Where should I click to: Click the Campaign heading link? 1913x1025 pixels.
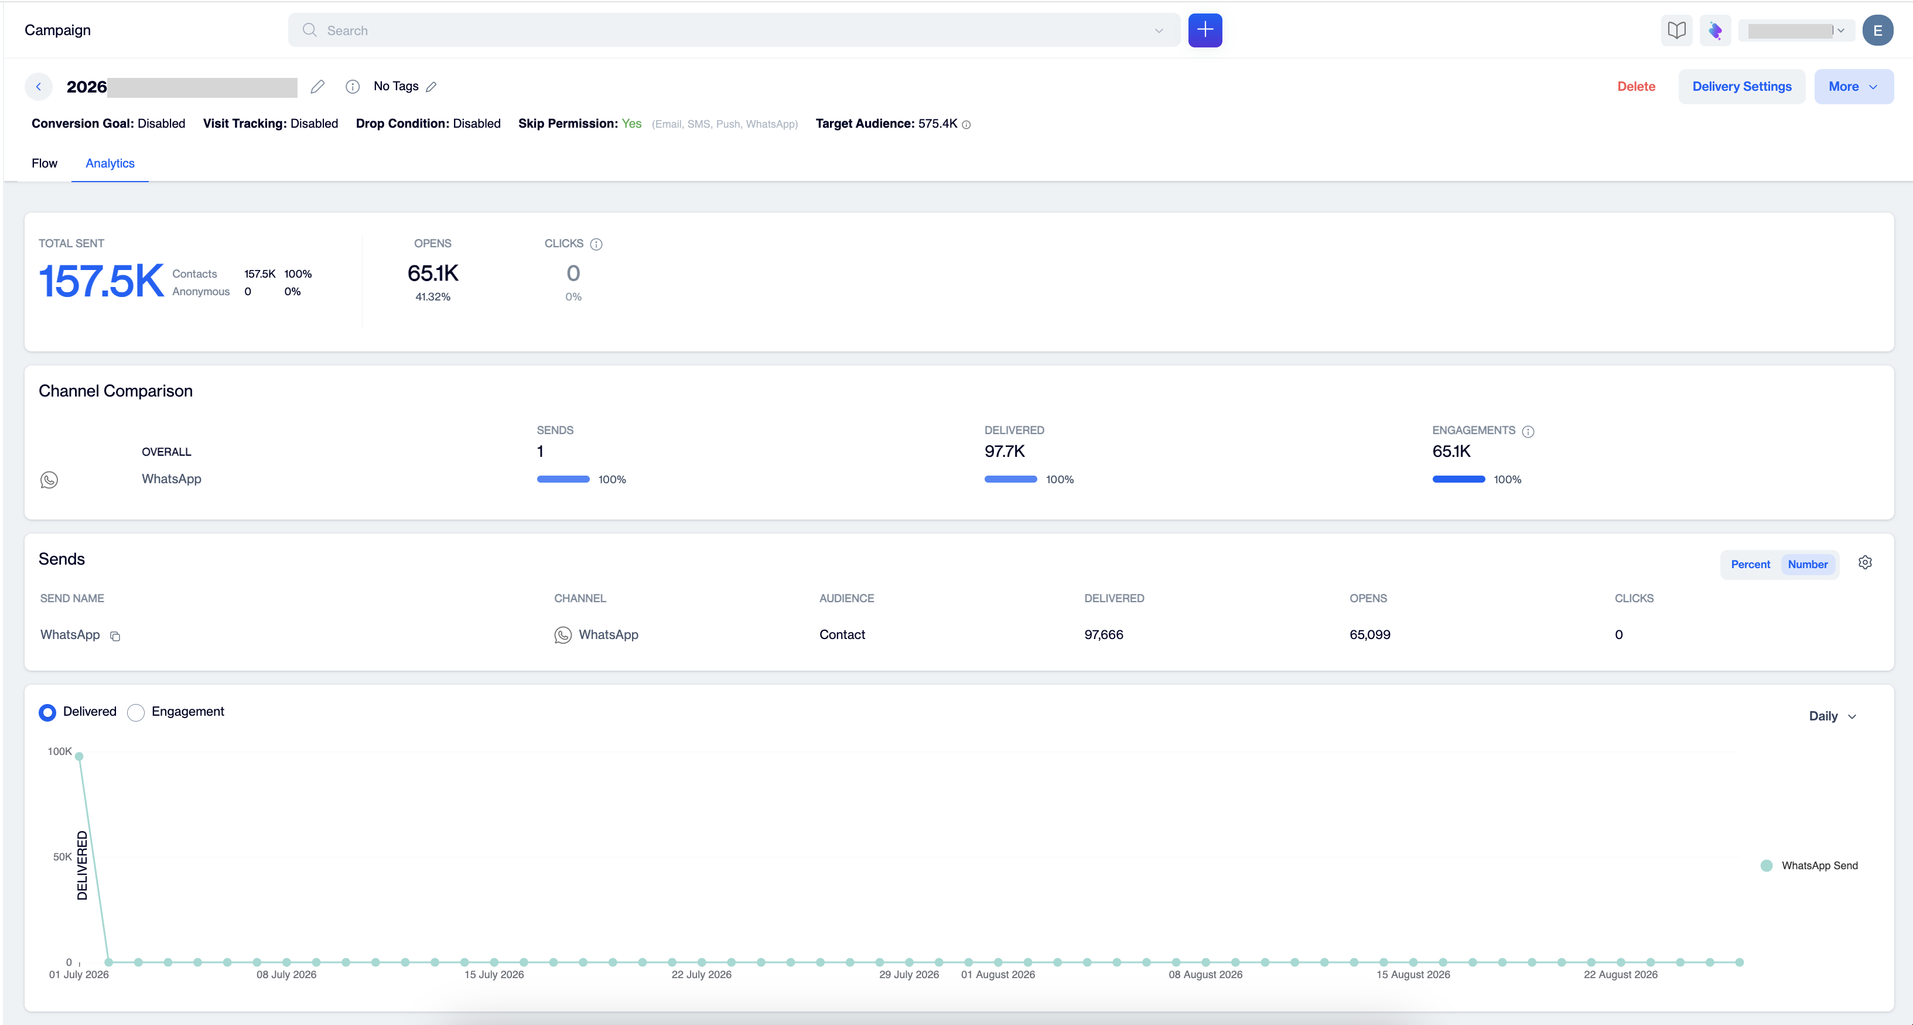58,30
